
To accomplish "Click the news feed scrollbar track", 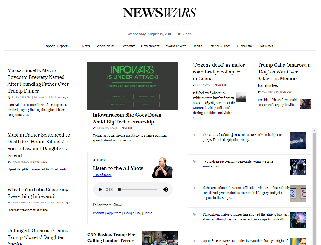I will 314,189.
